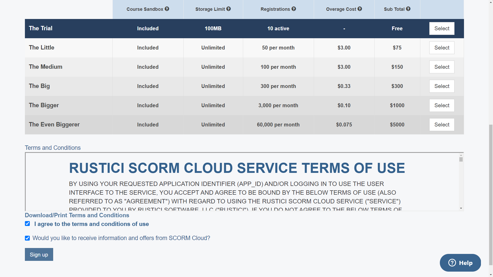Open the Registrations help icon
The image size is (493, 277).
click(x=293, y=9)
